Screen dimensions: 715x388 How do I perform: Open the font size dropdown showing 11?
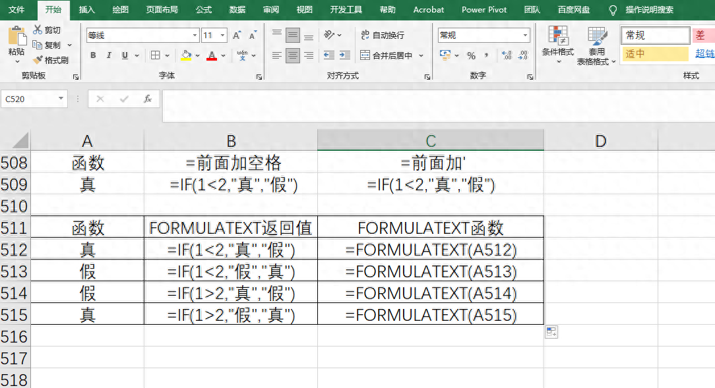pyautogui.click(x=222, y=35)
